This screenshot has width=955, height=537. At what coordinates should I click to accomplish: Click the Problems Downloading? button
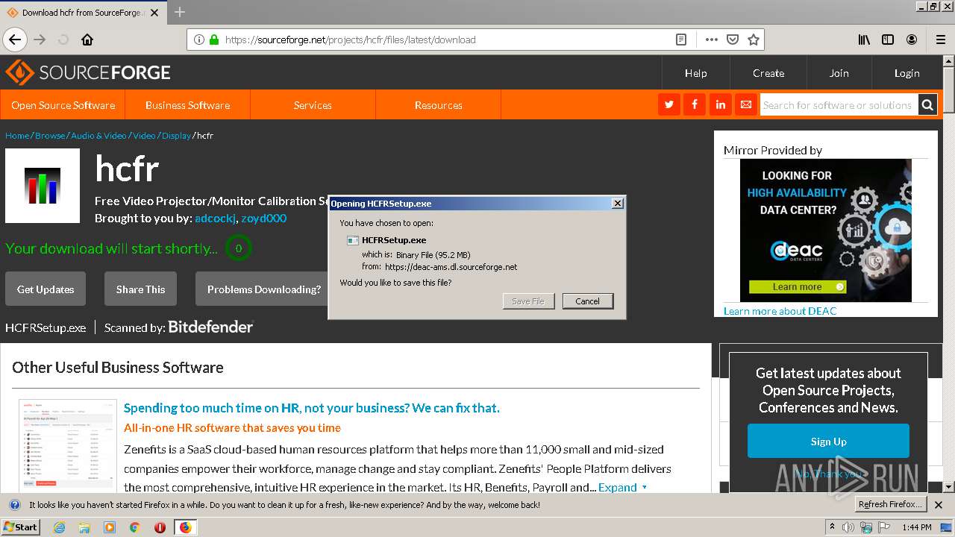tap(262, 289)
